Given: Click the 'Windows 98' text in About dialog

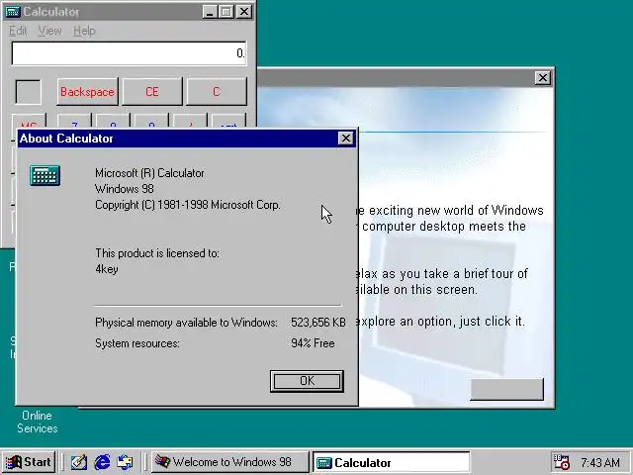Looking at the screenshot, I should (x=125, y=189).
